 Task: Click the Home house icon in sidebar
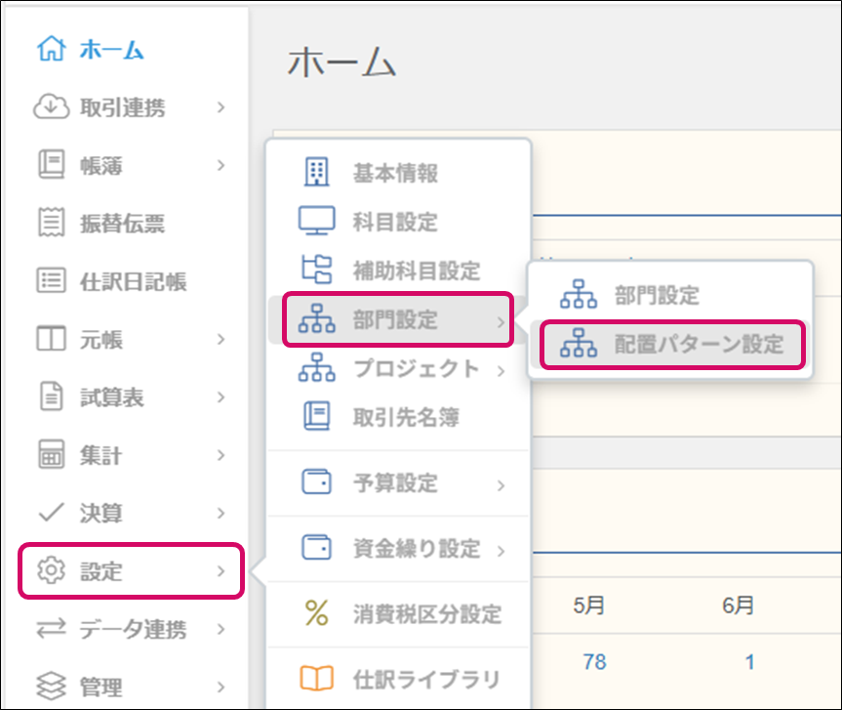(51, 50)
